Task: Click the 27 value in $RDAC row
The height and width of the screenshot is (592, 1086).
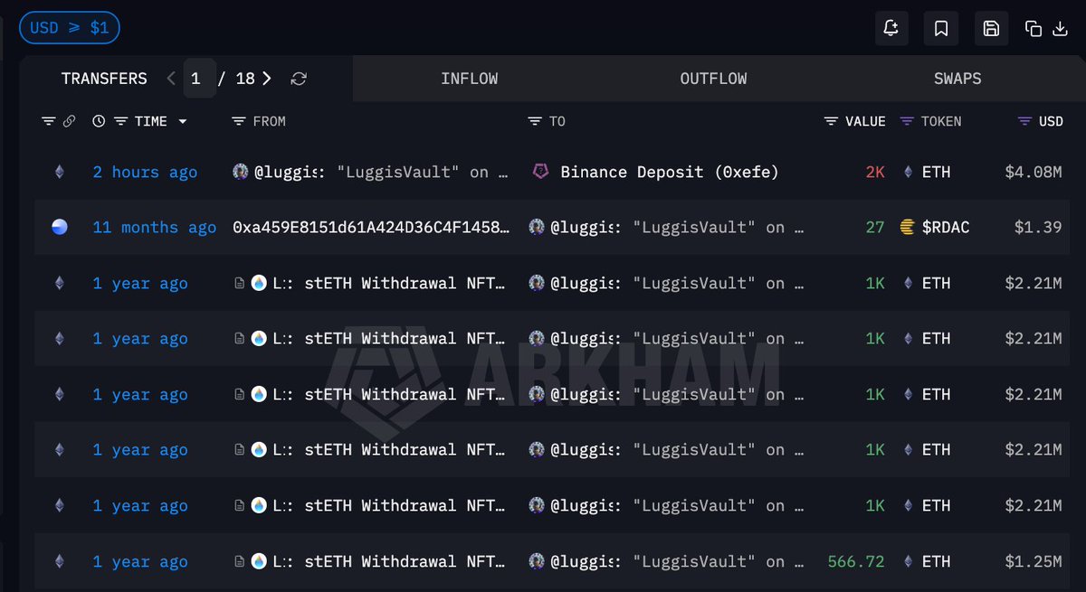Action: (875, 228)
